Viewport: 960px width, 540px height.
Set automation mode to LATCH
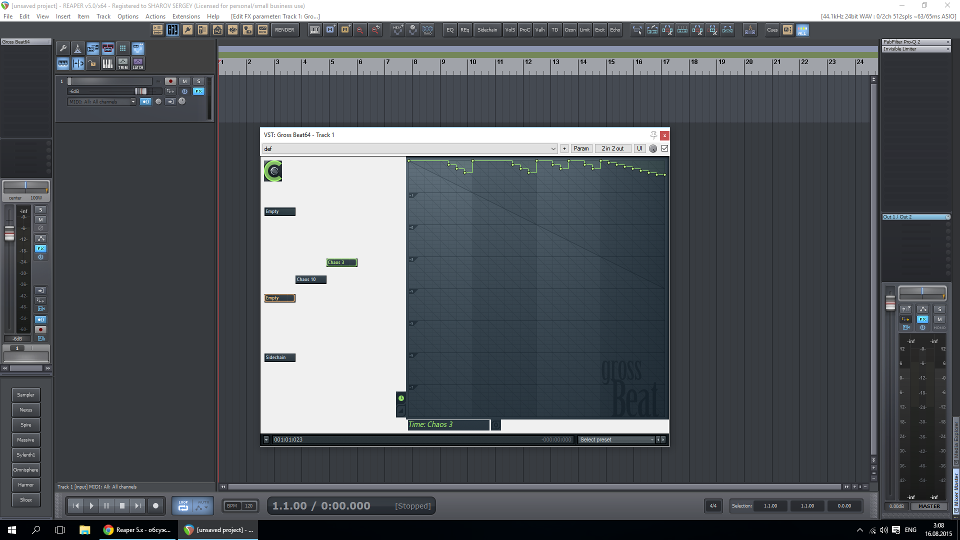coord(137,63)
